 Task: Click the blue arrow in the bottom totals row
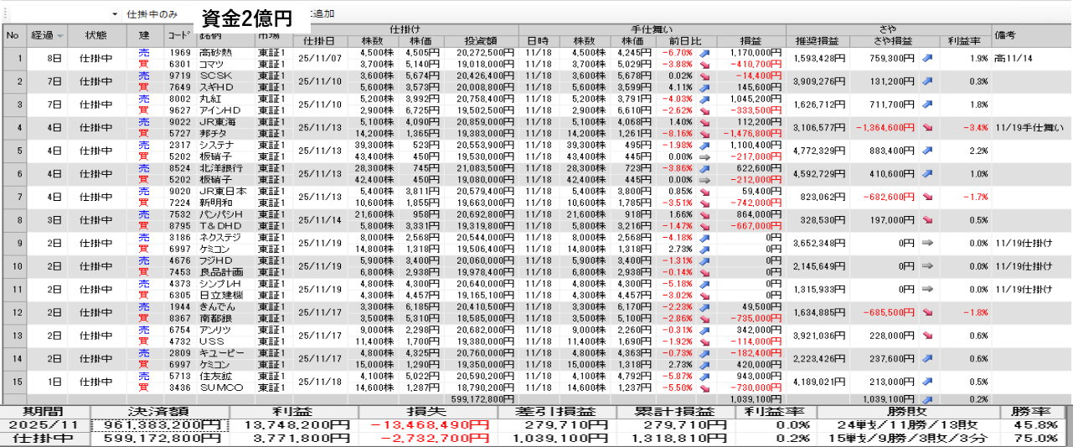click(927, 400)
